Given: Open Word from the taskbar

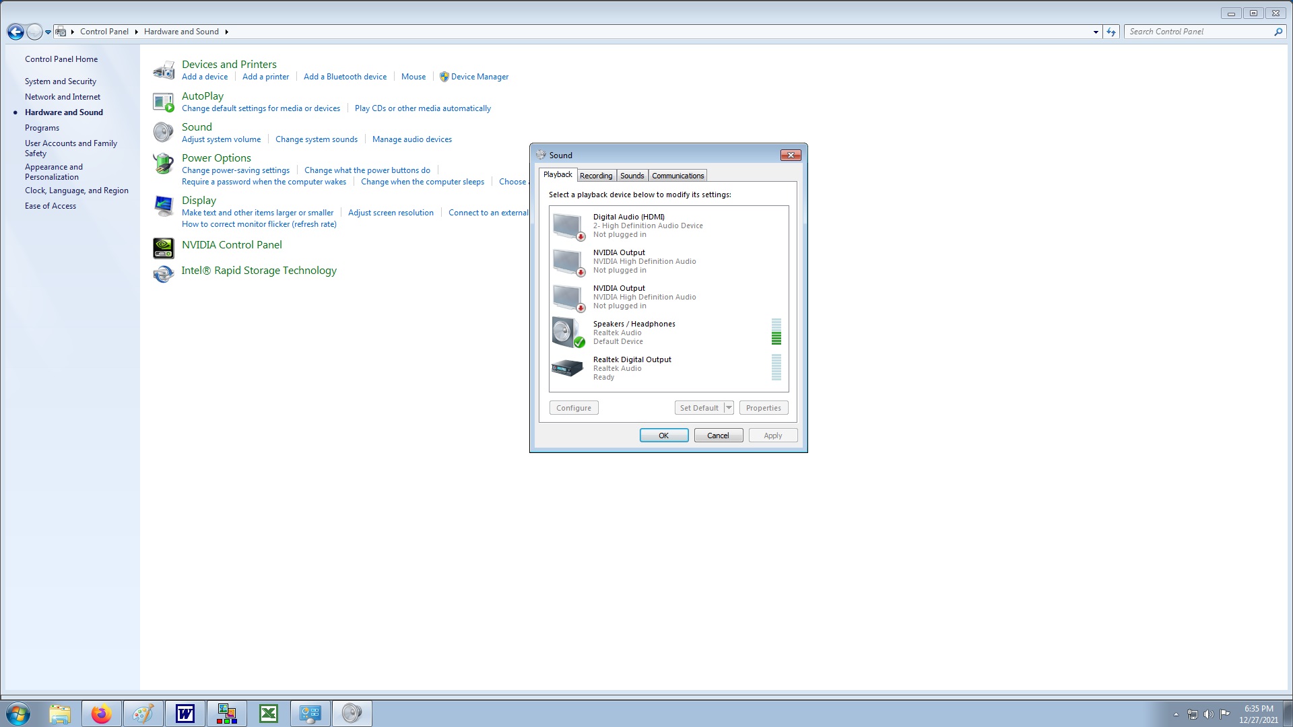Looking at the screenshot, I should pos(185,714).
